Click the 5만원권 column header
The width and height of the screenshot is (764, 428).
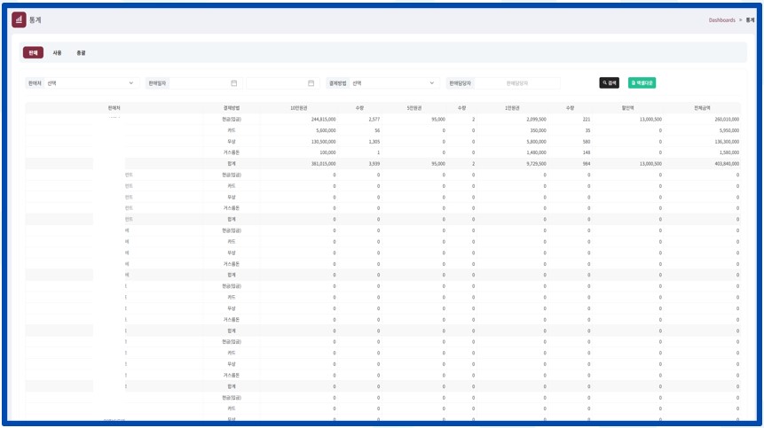(413, 107)
